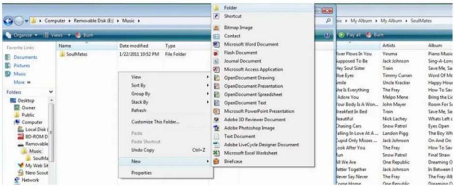
Task: Select the Microsoft Word Document icon
Action: tap(216, 44)
